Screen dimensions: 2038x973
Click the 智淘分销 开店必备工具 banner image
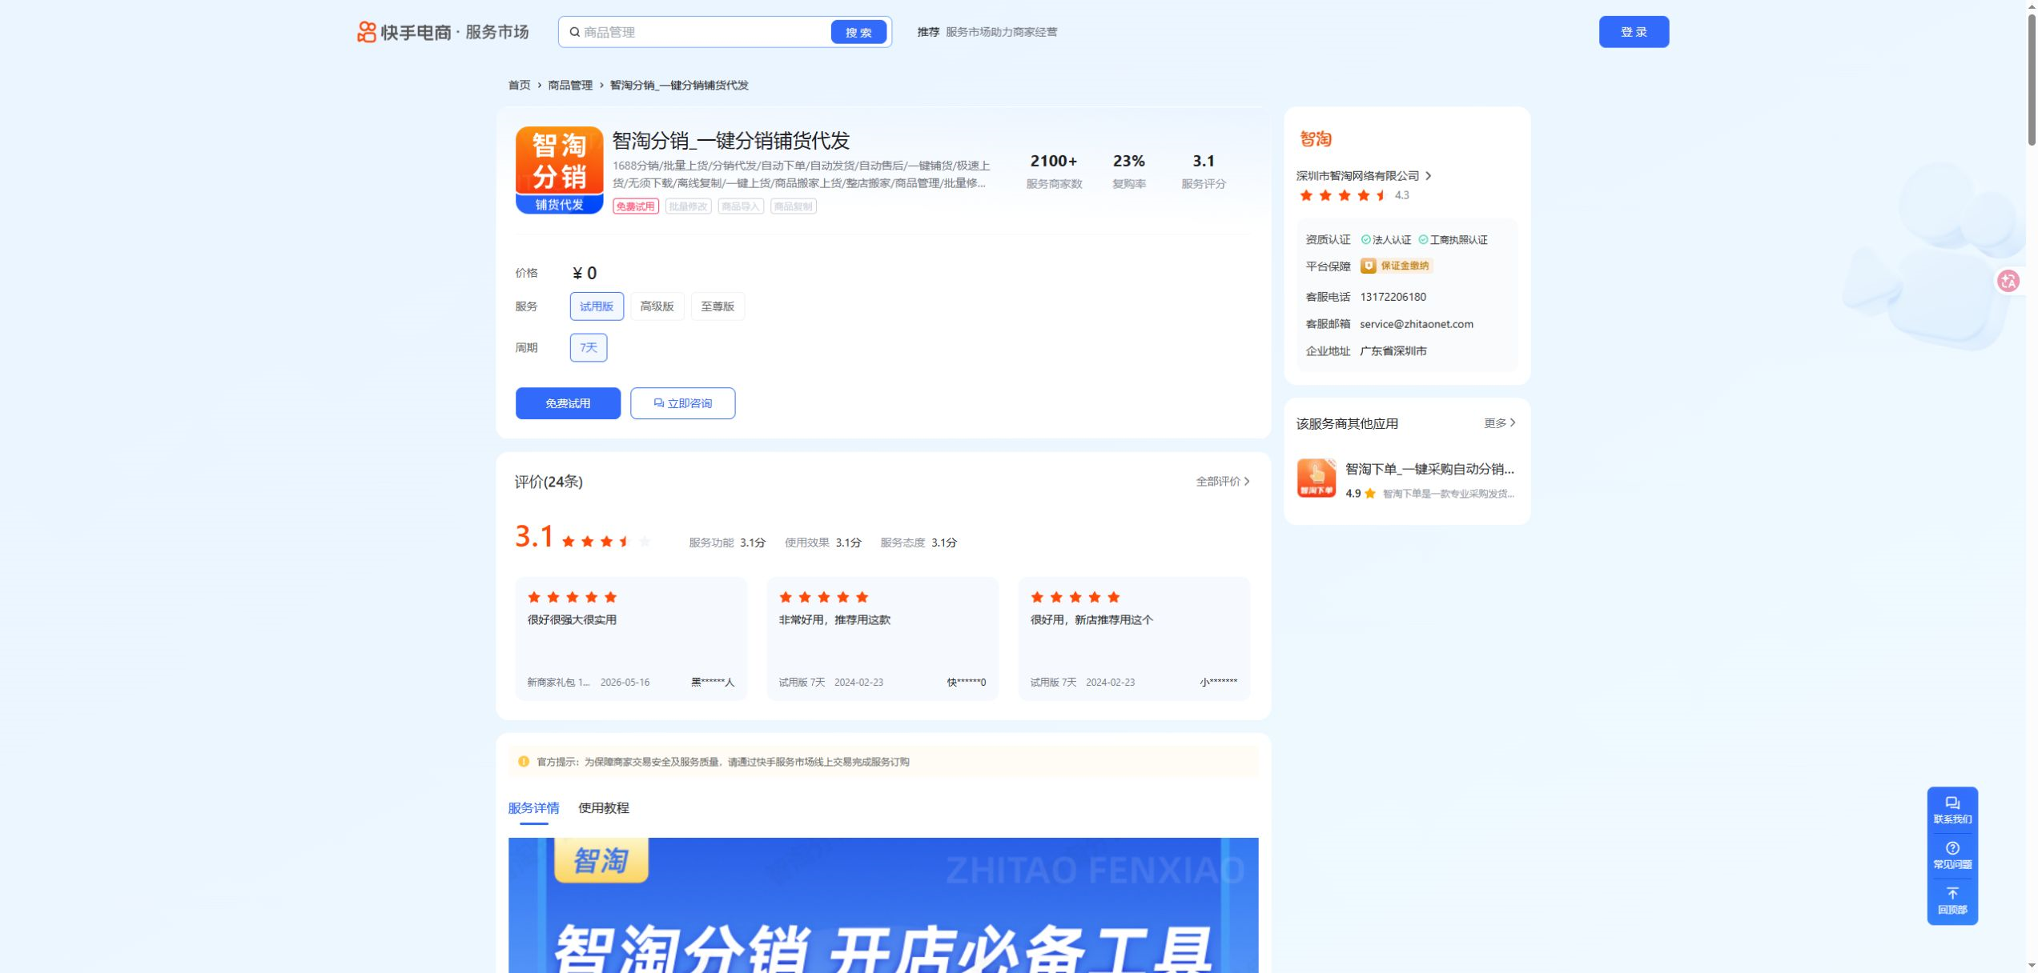point(882,905)
